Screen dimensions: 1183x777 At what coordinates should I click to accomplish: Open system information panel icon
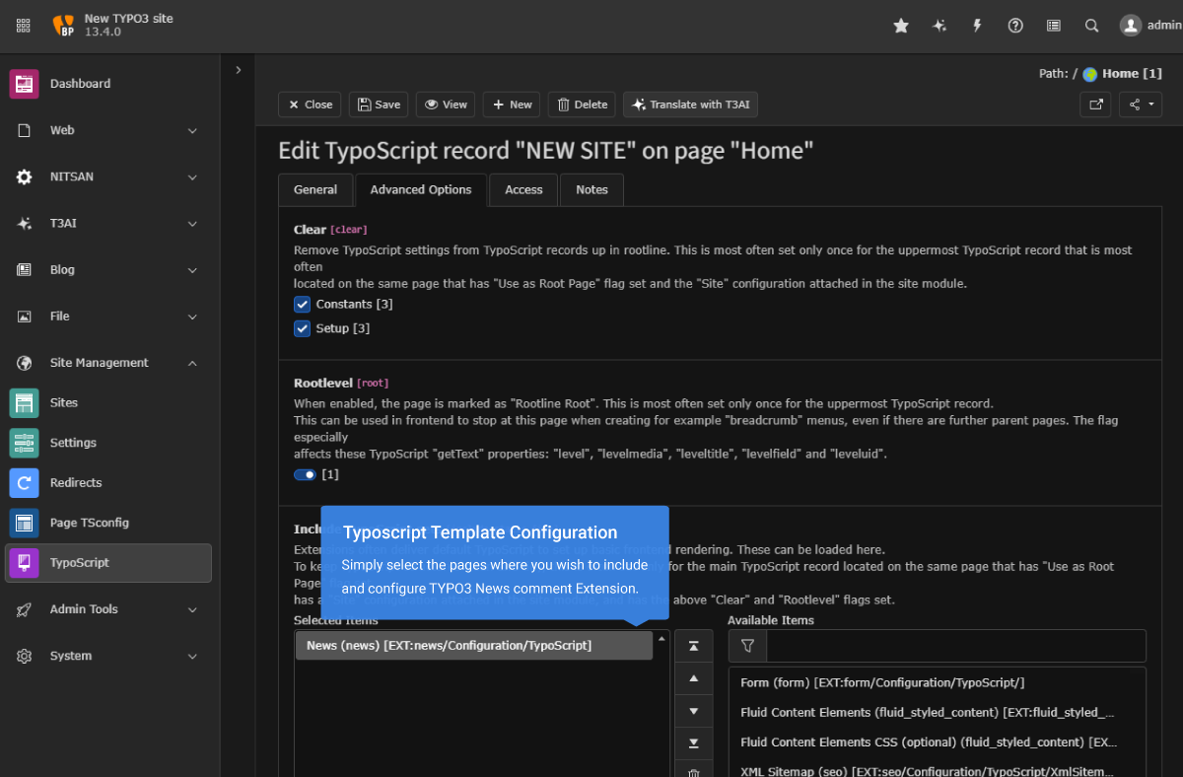(x=1053, y=26)
